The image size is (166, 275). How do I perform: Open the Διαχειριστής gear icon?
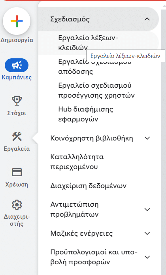click(17, 205)
